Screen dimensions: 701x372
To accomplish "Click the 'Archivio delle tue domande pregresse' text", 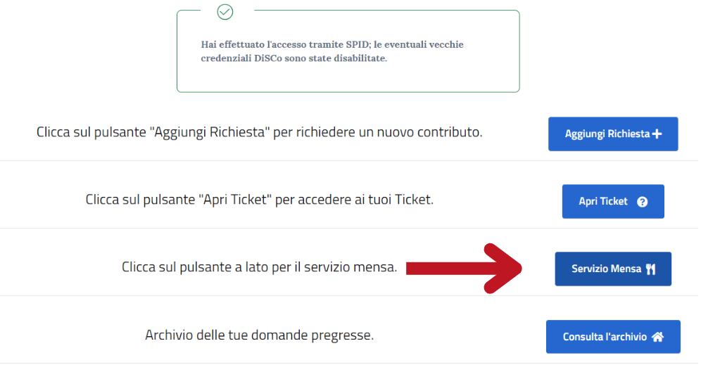I will pos(259,335).
